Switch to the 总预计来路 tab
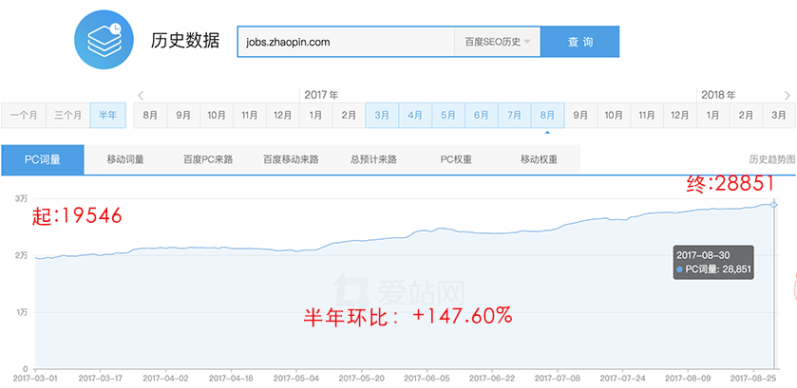The image size is (797, 388). tap(373, 159)
